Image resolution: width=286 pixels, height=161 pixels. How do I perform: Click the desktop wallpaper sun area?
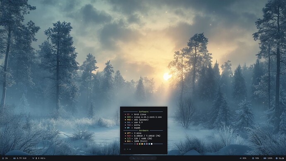(167, 76)
